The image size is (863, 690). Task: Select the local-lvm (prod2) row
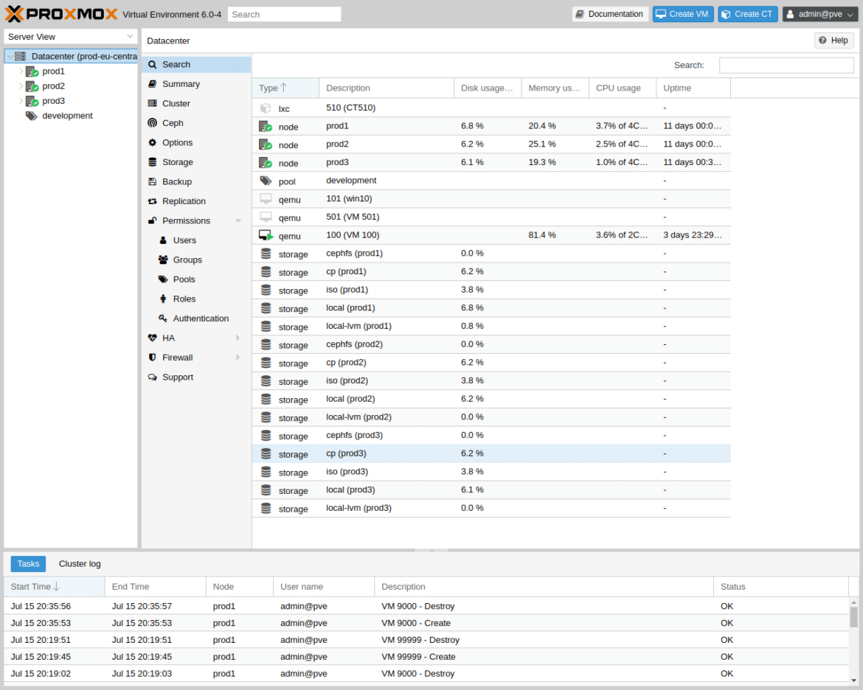coord(491,417)
